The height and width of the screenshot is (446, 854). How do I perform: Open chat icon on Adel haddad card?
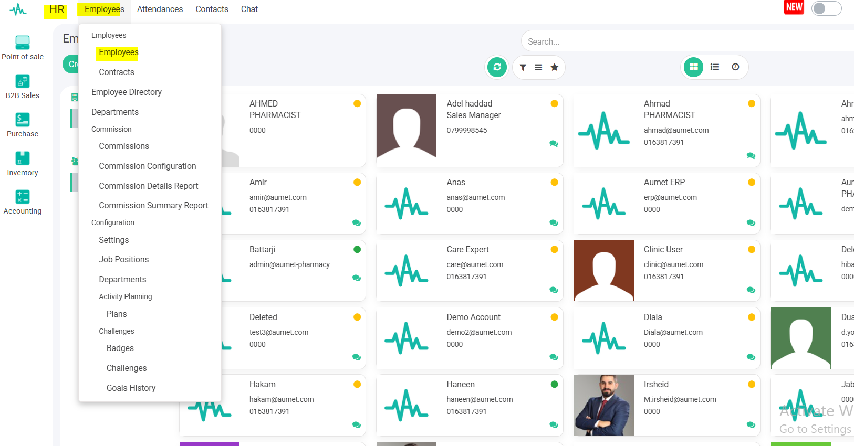[554, 144]
